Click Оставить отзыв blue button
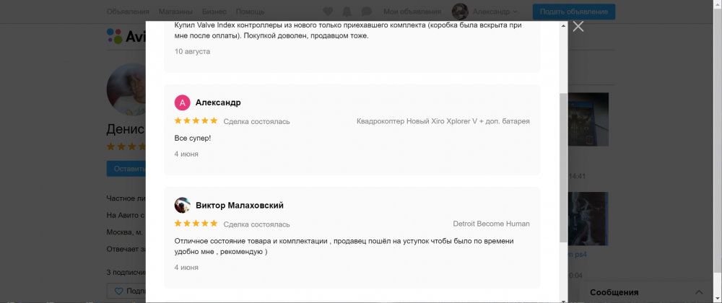 point(126,169)
